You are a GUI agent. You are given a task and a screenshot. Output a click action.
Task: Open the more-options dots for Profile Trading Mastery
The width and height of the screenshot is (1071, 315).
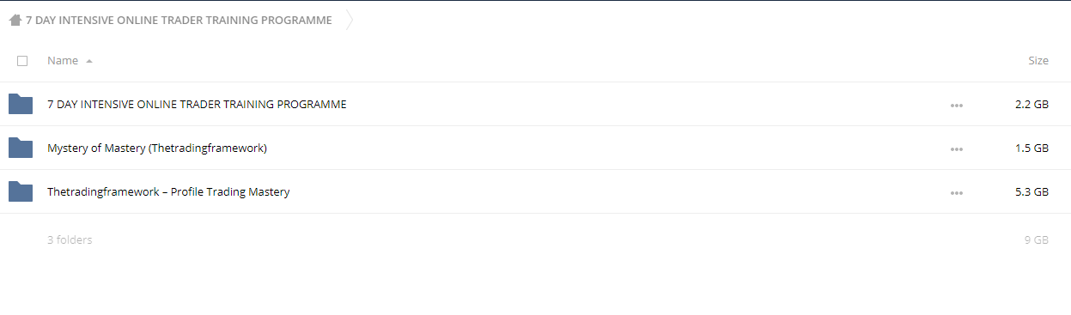point(957,193)
